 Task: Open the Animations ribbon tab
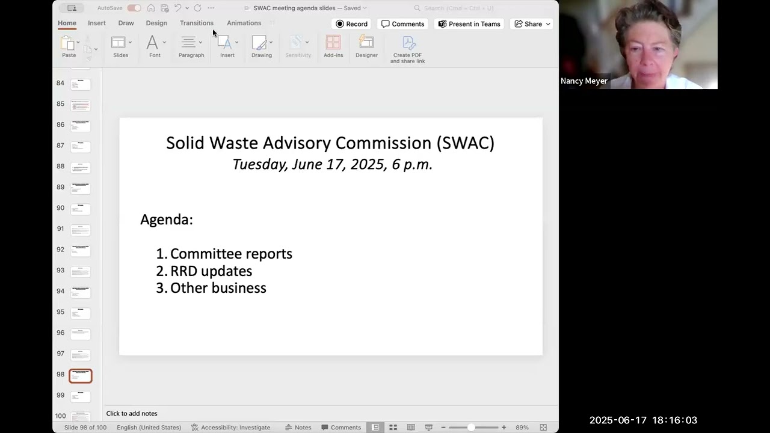tap(244, 23)
